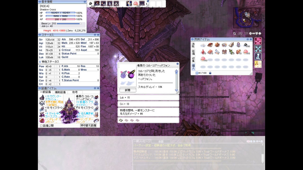Collapse the 基本情報 window
Viewport: 303px width, 170px height.
(85, 2)
